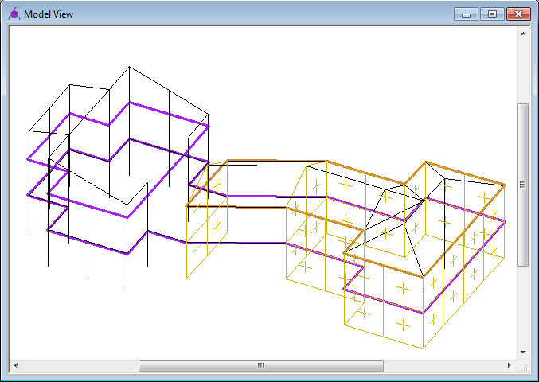Click horizontal scroll track right of thumb
The height and width of the screenshot is (382, 539).
446,365
